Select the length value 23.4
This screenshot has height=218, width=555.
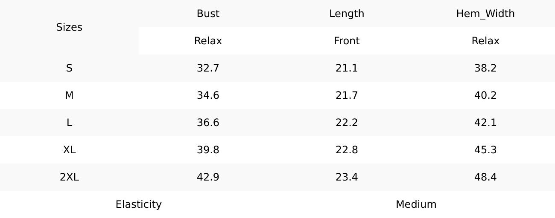(x=347, y=177)
